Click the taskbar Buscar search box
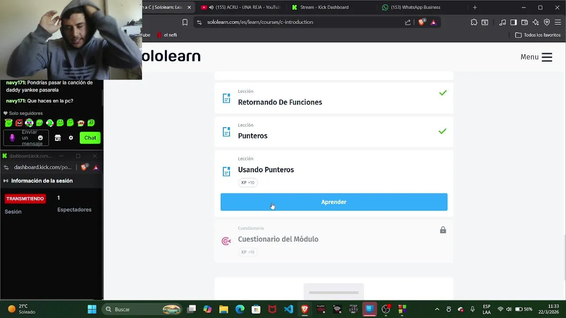 (142, 309)
